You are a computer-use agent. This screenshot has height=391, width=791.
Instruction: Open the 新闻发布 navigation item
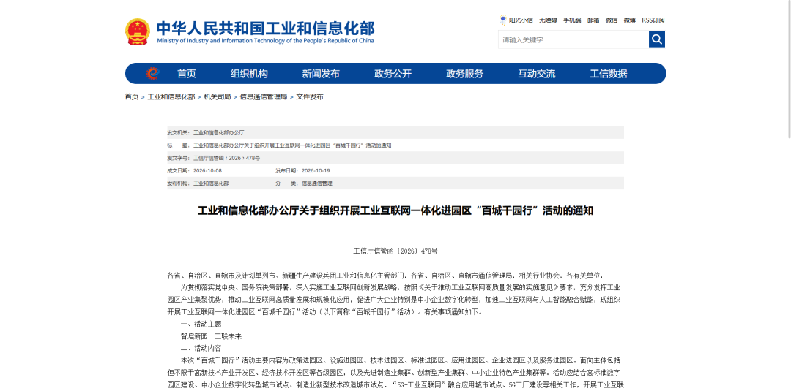(321, 74)
